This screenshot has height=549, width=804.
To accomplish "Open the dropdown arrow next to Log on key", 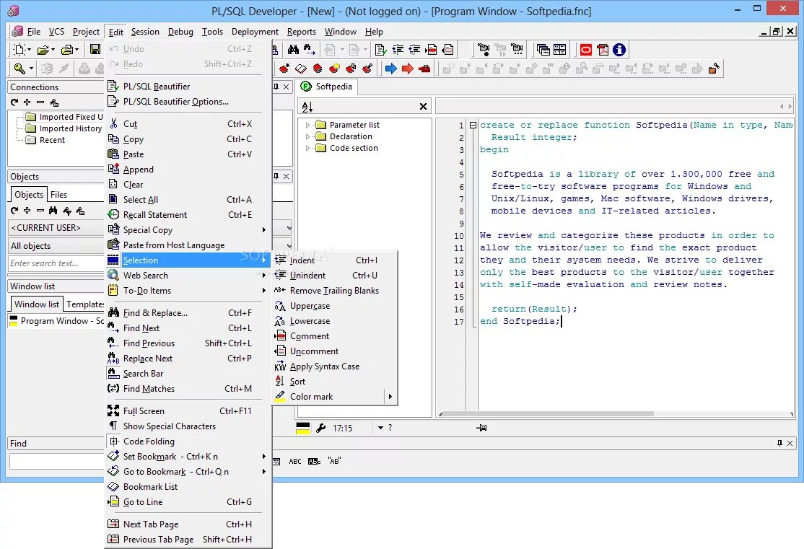I will click(31, 69).
